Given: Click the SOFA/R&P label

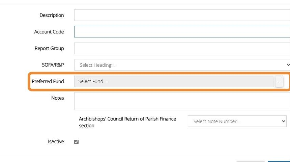Looking at the screenshot, I should (53, 65).
